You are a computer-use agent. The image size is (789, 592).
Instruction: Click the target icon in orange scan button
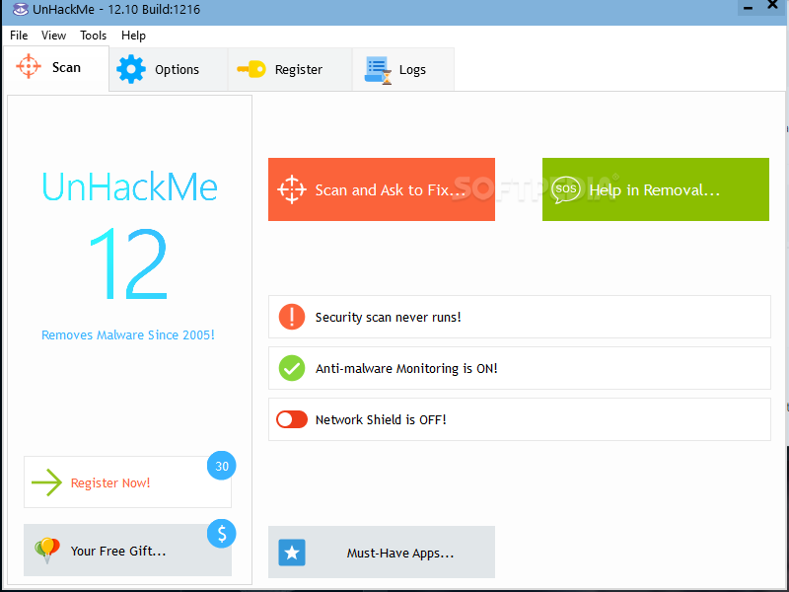tap(292, 189)
